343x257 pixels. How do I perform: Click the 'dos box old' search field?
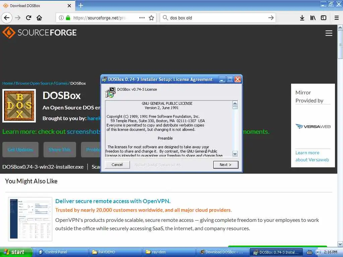218,18
